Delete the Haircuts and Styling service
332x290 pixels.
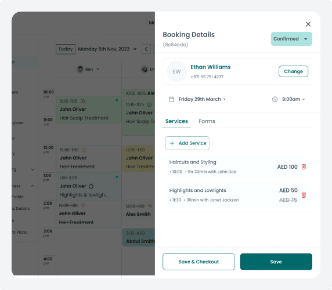click(304, 166)
